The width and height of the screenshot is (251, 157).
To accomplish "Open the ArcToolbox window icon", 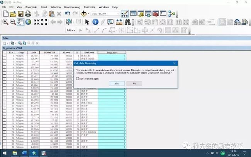I will click(x=156, y=14).
